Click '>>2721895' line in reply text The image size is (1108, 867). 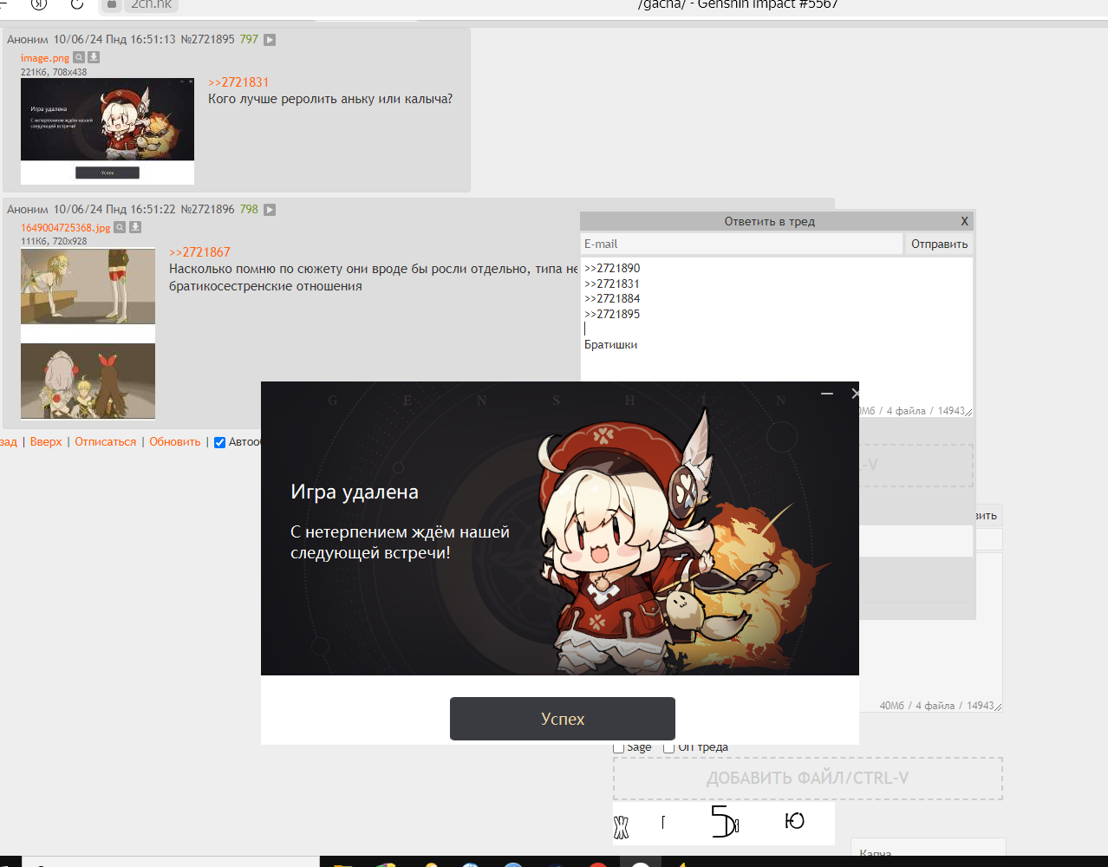click(x=612, y=315)
